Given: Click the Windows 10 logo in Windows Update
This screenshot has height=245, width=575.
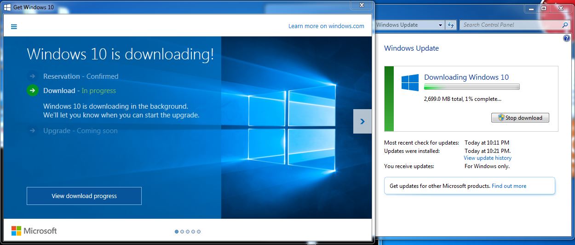Looking at the screenshot, I should click(410, 83).
